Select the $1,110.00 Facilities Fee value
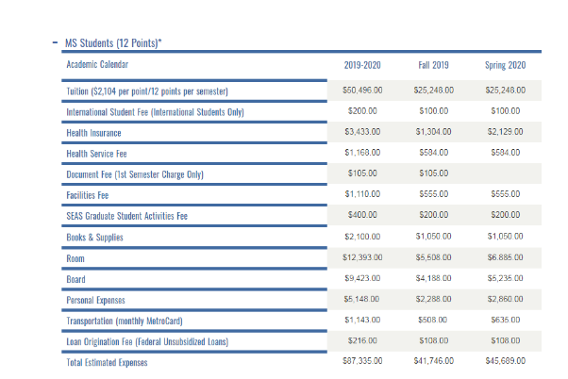The image size is (568, 379). [362, 194]
